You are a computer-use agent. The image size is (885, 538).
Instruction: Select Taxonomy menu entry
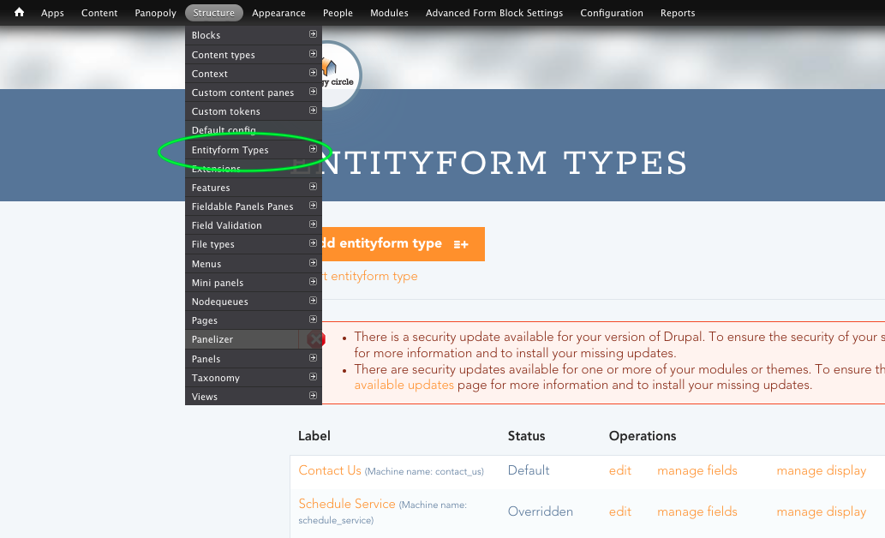[254, 378]
